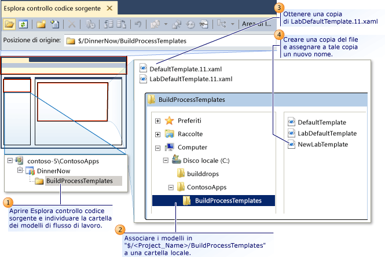Open the branch toolbar dropdown arrow
This screenshot has width=385, height=257.
tap(233, 24)
